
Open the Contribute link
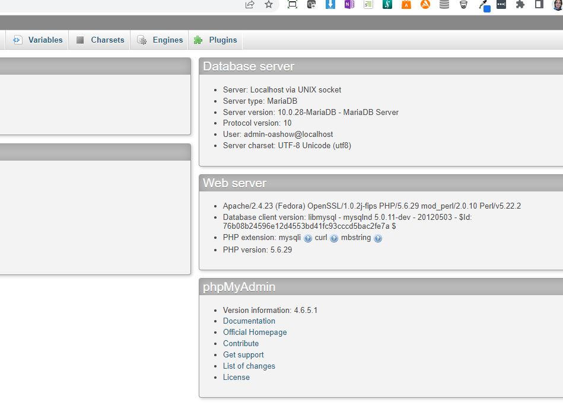[241, 343]
